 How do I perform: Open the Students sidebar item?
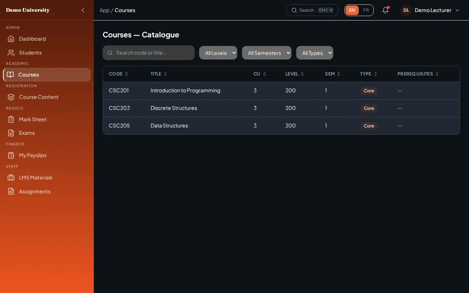click(x=47, y=53)
